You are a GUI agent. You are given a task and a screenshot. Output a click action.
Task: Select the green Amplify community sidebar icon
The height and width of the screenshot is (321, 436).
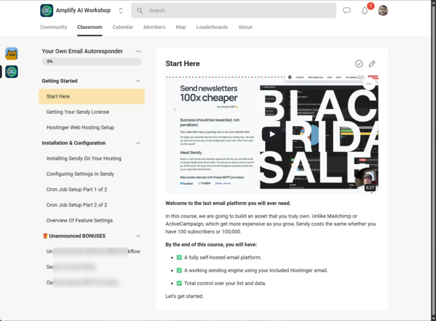pyautogui.click(x=12, y=71)
